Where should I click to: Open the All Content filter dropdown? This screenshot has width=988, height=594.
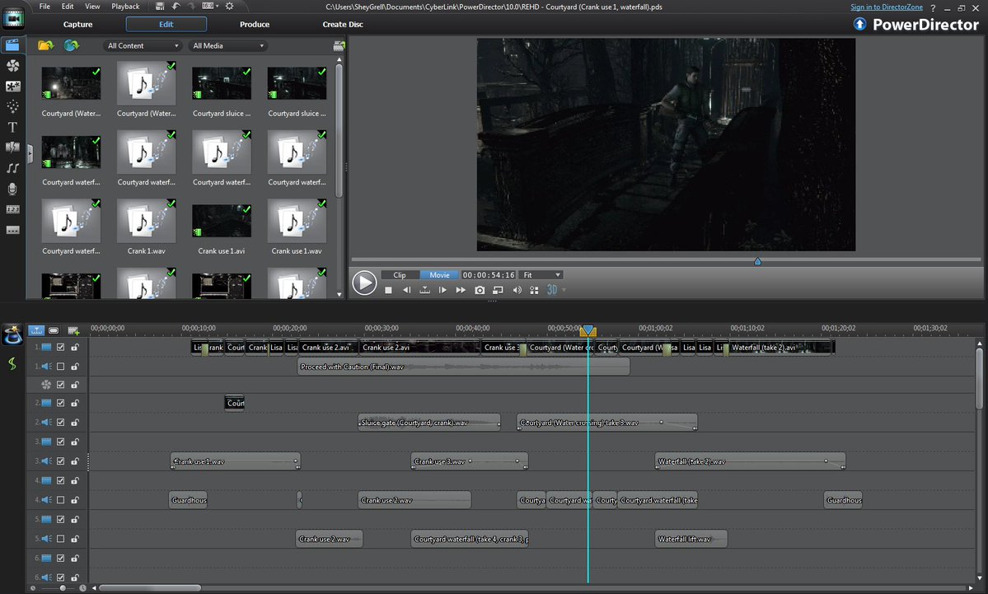pyautogui.click(x=142, y=45)
